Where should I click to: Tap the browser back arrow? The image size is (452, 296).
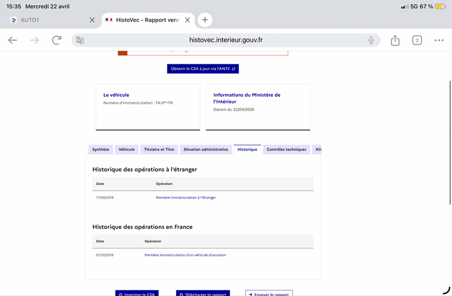[x=12, y=40]
